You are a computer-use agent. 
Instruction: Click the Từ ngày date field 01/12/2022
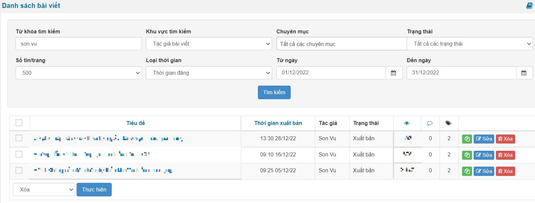pos(331,73)
